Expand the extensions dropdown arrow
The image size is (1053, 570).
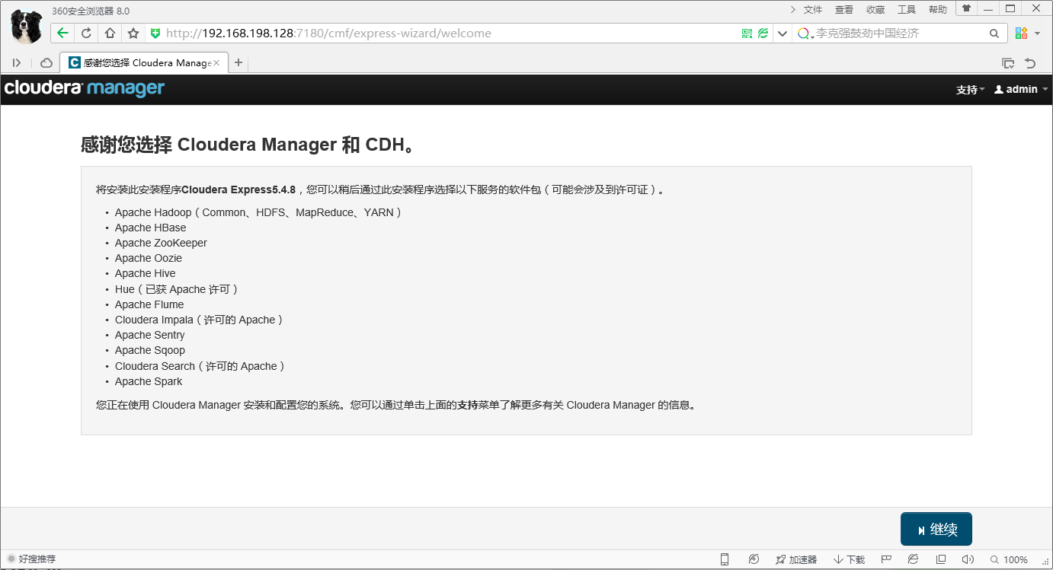click(x=1037, y=33)
